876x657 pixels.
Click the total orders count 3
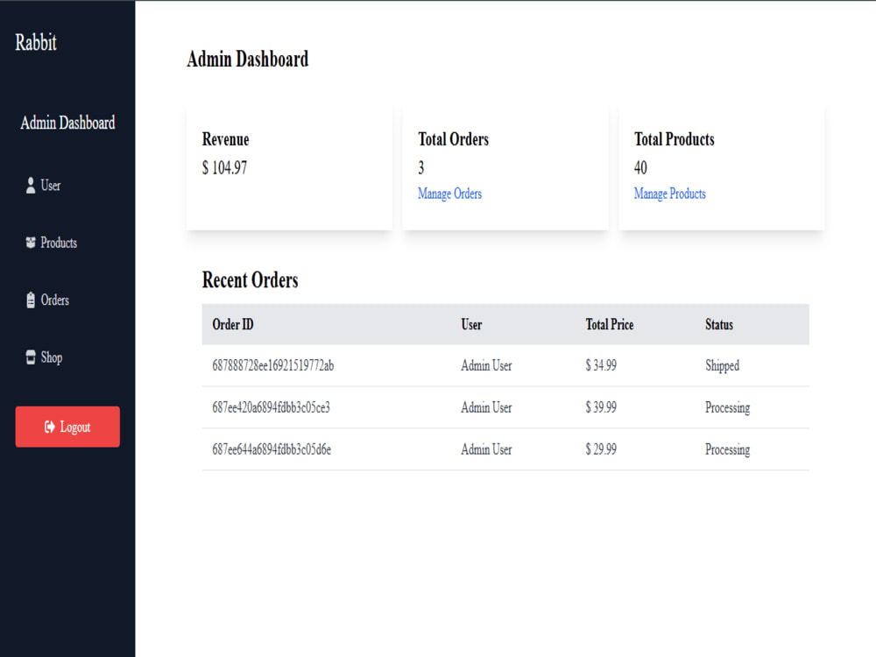point(421,167)
